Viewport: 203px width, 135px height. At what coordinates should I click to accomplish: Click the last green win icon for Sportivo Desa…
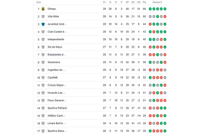pyautogui.click(x=165, y=131)
